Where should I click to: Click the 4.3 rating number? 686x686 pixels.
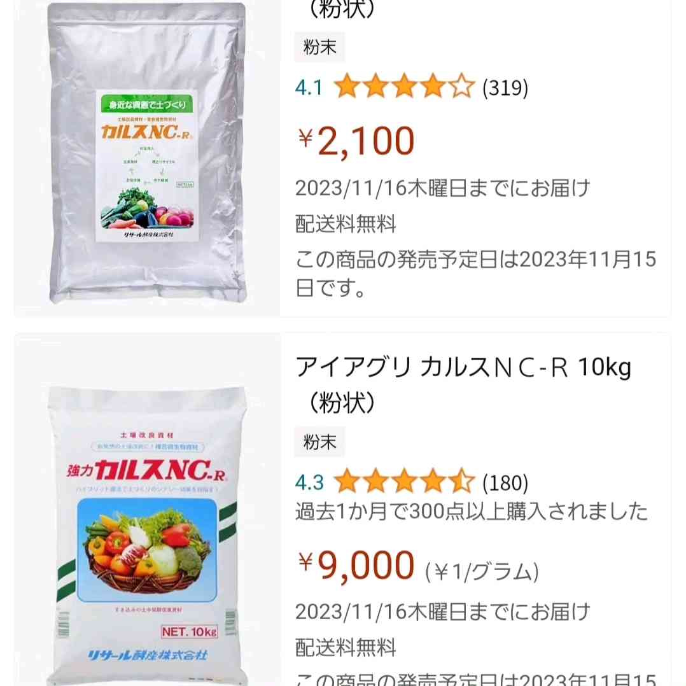309,483
